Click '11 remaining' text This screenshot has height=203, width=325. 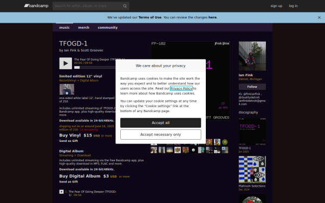(89, 130)
